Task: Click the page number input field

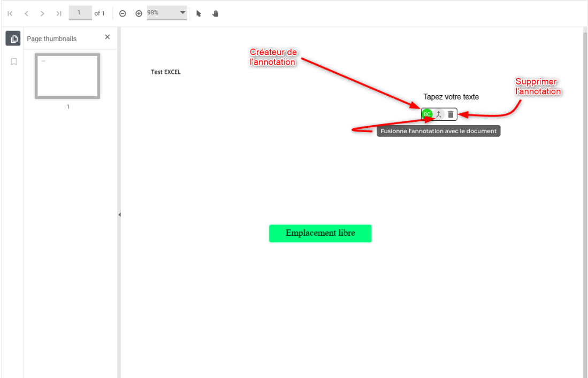Action: point(80,13)
